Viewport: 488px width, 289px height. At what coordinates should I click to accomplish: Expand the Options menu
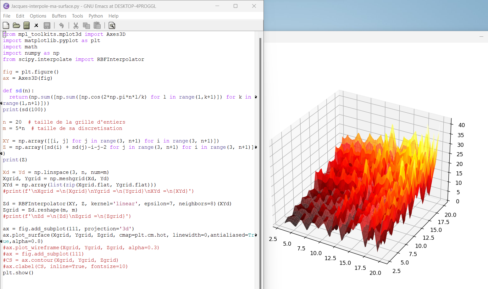click(x=38, y=16)
